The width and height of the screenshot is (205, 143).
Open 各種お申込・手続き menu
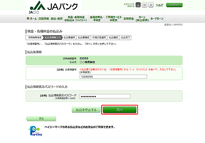pyautogui.click(x=95, y=19)
